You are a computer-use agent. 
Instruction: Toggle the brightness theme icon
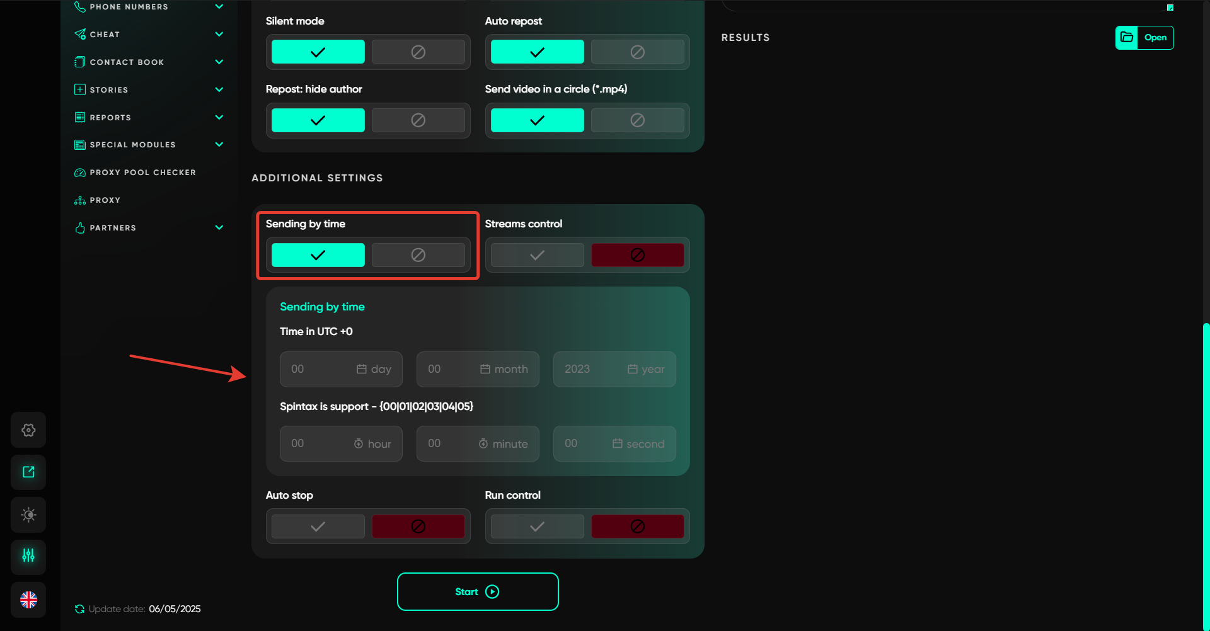28,514
